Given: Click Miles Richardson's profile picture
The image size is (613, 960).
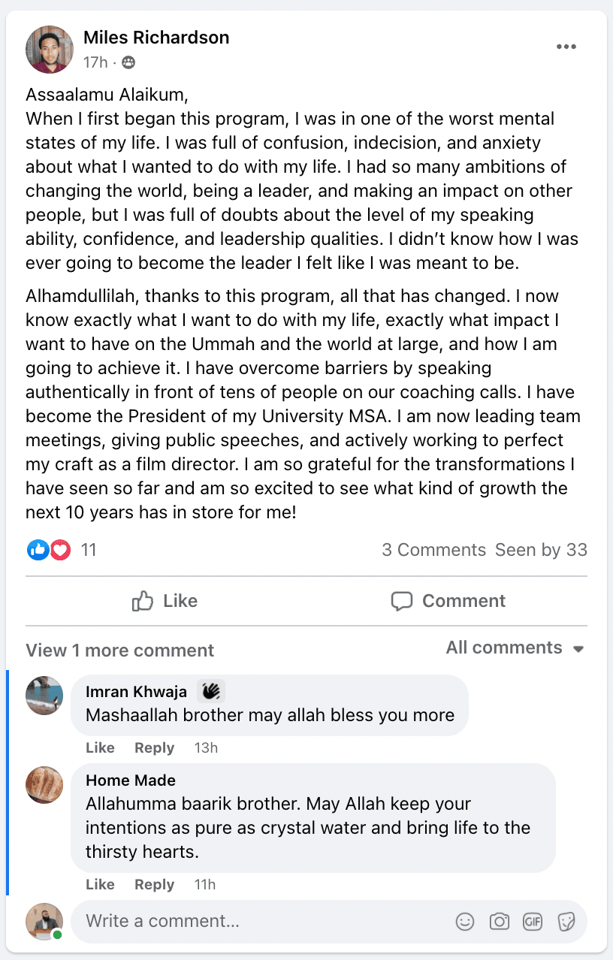Looking at the screenshot, I should [x=50, y=50].
